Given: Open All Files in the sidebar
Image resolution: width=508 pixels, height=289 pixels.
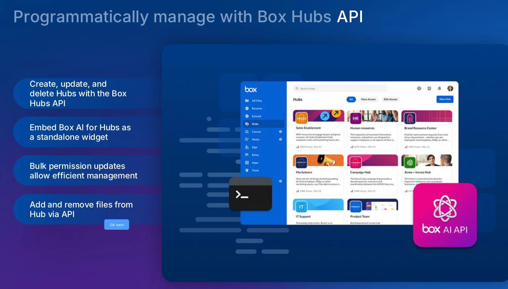Looking at the screenshot, I should tap(254, 101).
